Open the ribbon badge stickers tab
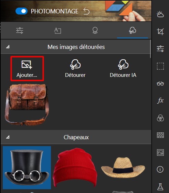This screenshot has width=169, height=193. [x=95, y=30]
